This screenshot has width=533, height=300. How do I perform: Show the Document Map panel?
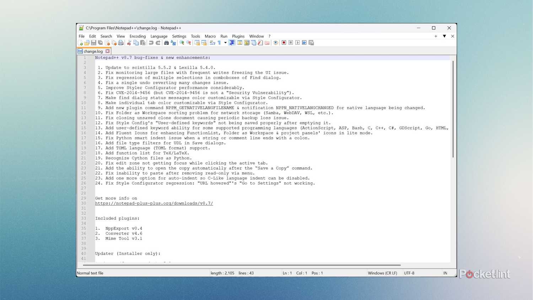(x=247, y=43)
